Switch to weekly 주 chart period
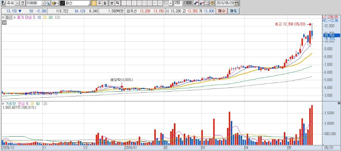341x151 pixels. pos(99,3)
